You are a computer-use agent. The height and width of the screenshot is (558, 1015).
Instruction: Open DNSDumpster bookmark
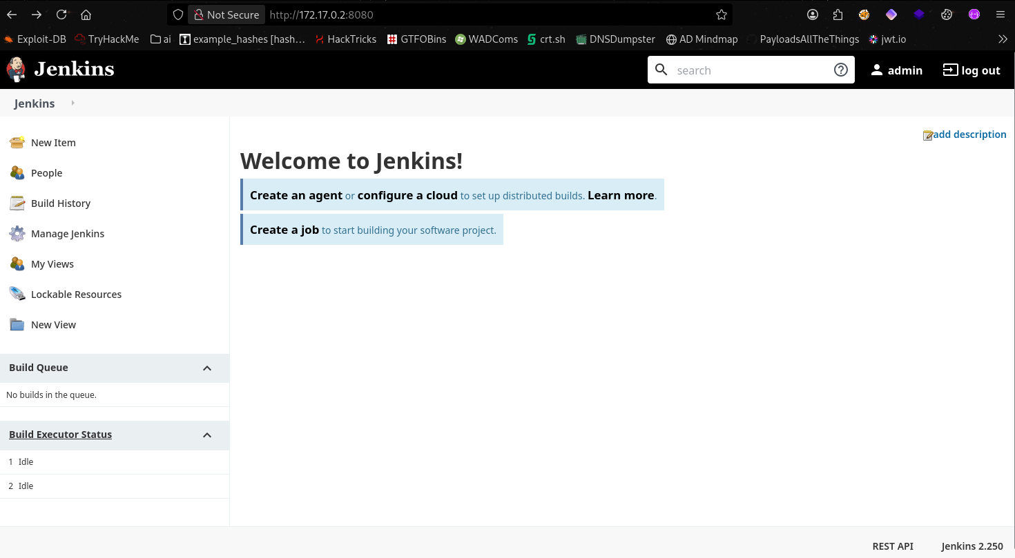point(615,39)
